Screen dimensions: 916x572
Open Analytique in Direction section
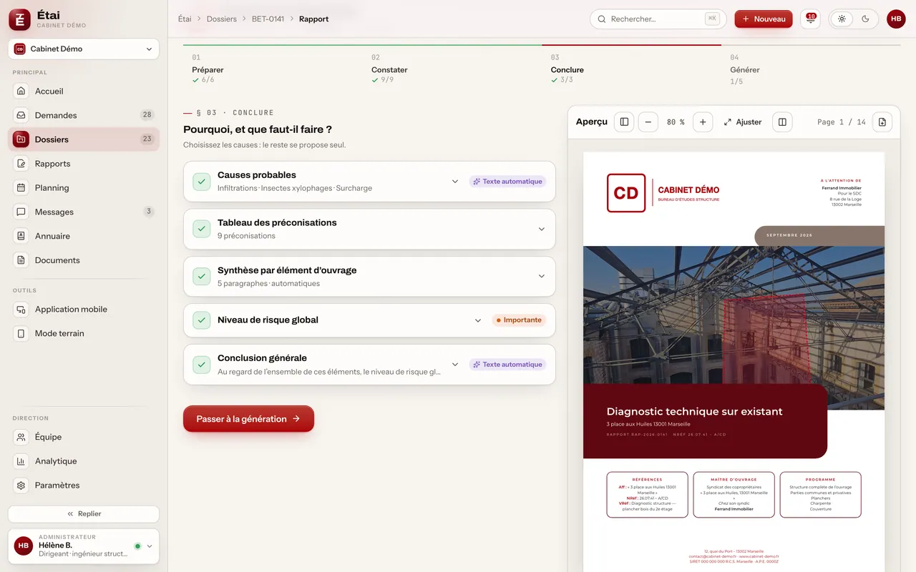coord(84,461)
